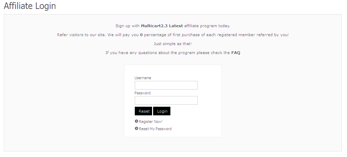
Task: Click the arrow icon beside Reset My Password
Action: 137,128
